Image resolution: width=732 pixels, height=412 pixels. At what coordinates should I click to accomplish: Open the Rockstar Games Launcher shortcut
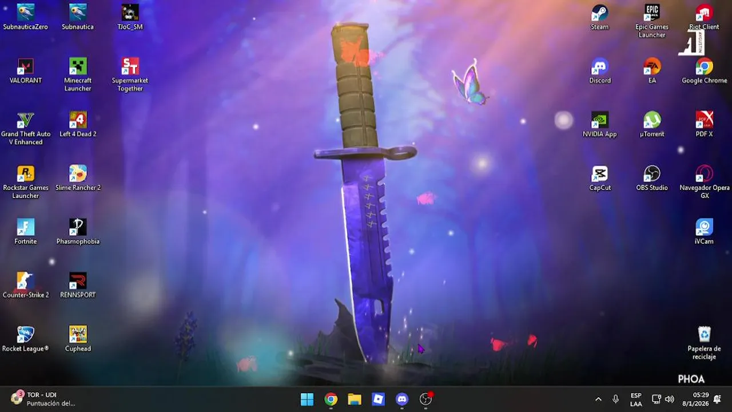pyautogui.click(x=25, y=182)
